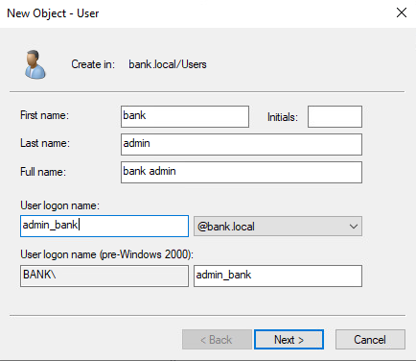416x361 pixels.
Task: Click the User logon name label
Action: (x=59, y=205)
